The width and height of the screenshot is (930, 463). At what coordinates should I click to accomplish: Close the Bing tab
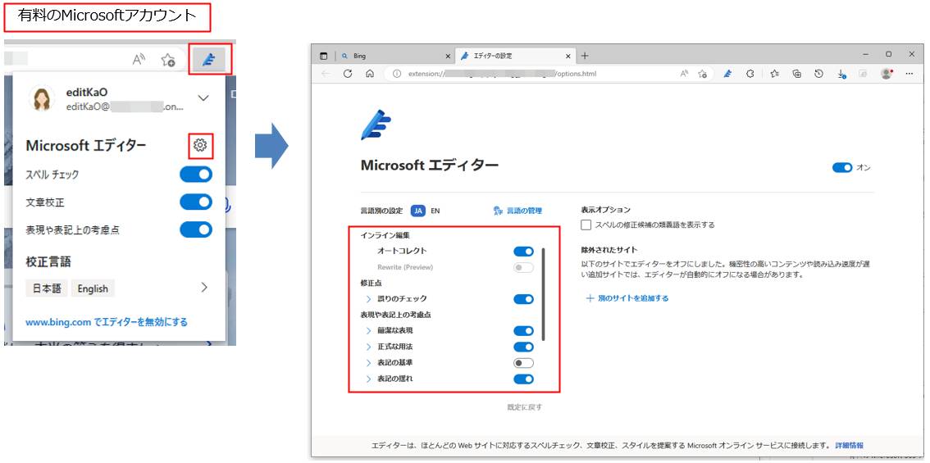click(x=448, y=57)
